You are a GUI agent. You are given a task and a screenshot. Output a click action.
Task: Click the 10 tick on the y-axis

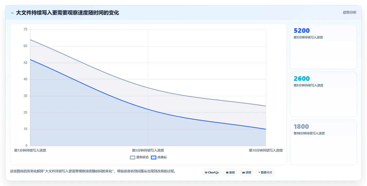[25, 129]
